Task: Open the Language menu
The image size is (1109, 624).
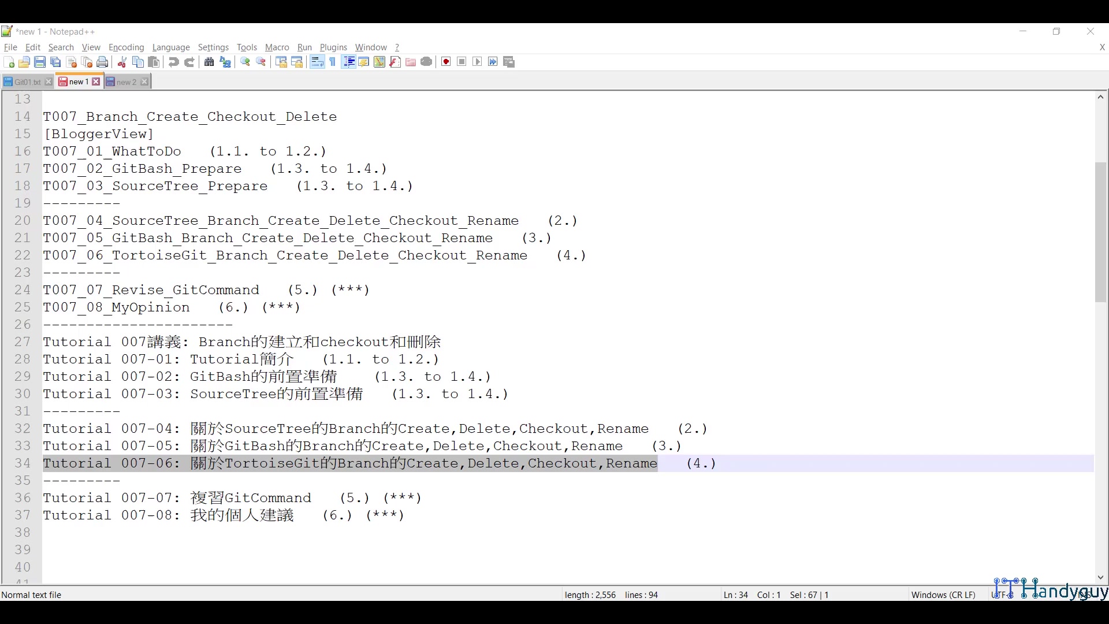Action: (x=171, y=47)
